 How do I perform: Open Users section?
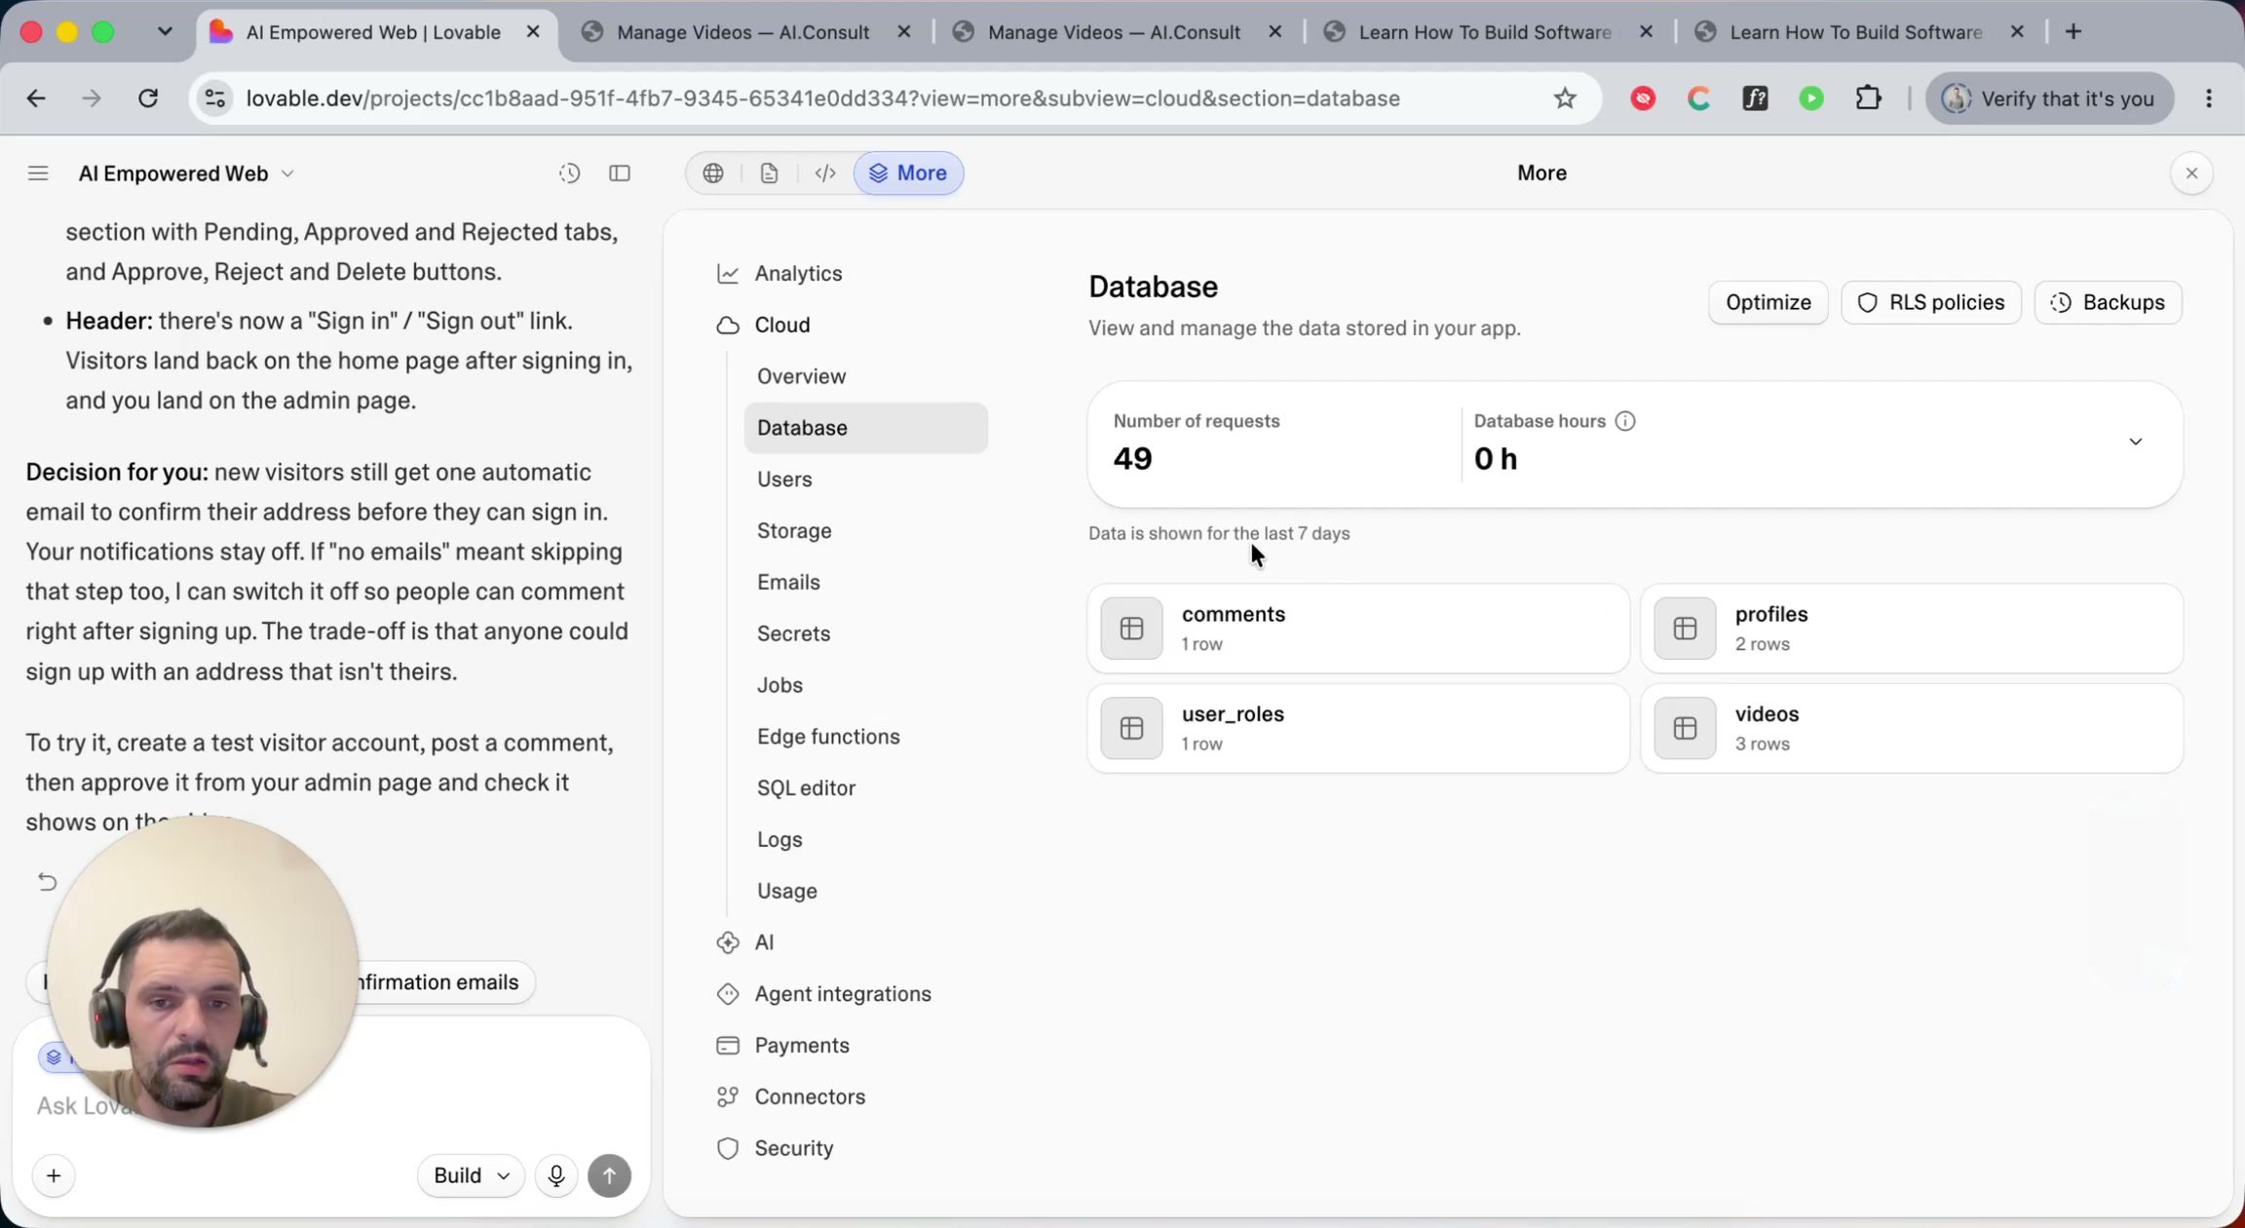point(784,480)
